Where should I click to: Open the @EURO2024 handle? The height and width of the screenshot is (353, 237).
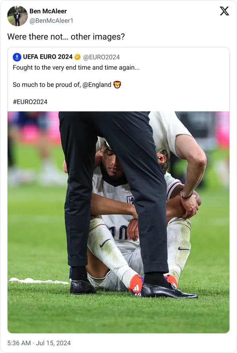click(102, 57)
